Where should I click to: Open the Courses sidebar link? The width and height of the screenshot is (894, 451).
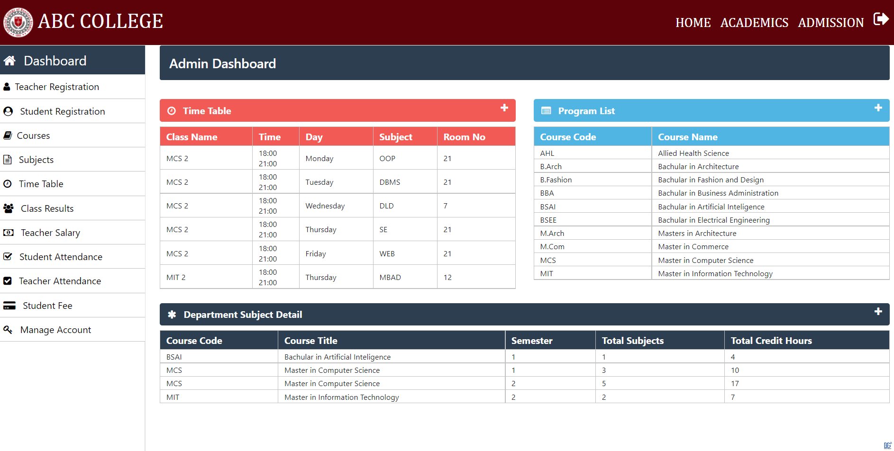(x=33, y=135)
